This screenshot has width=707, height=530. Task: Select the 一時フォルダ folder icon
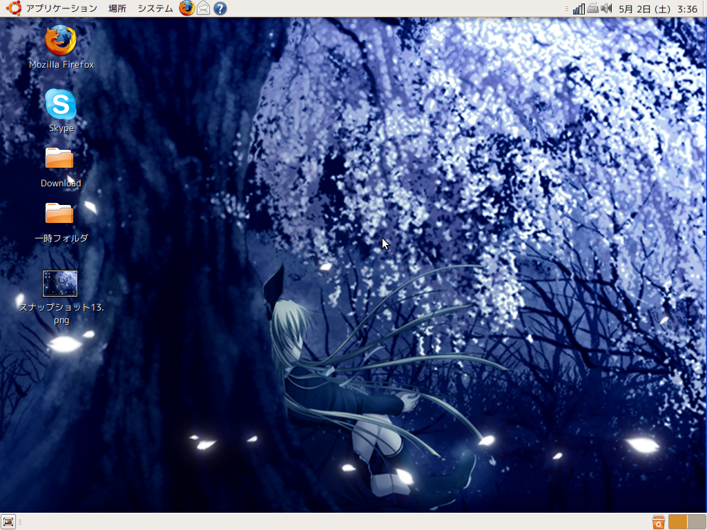click(59, 213)
